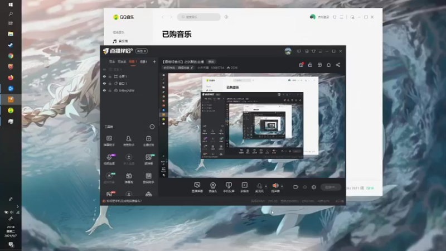
Task: Open the Windows notification center icon
Action: point(11,244)
